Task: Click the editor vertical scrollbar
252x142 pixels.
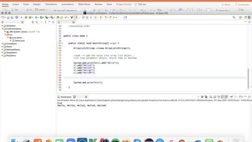Action: (x=248, y=78)
